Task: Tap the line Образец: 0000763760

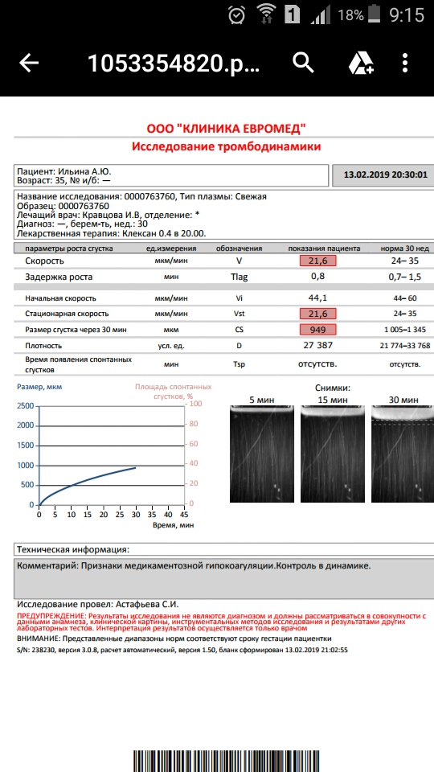Action: coord(63,206)
